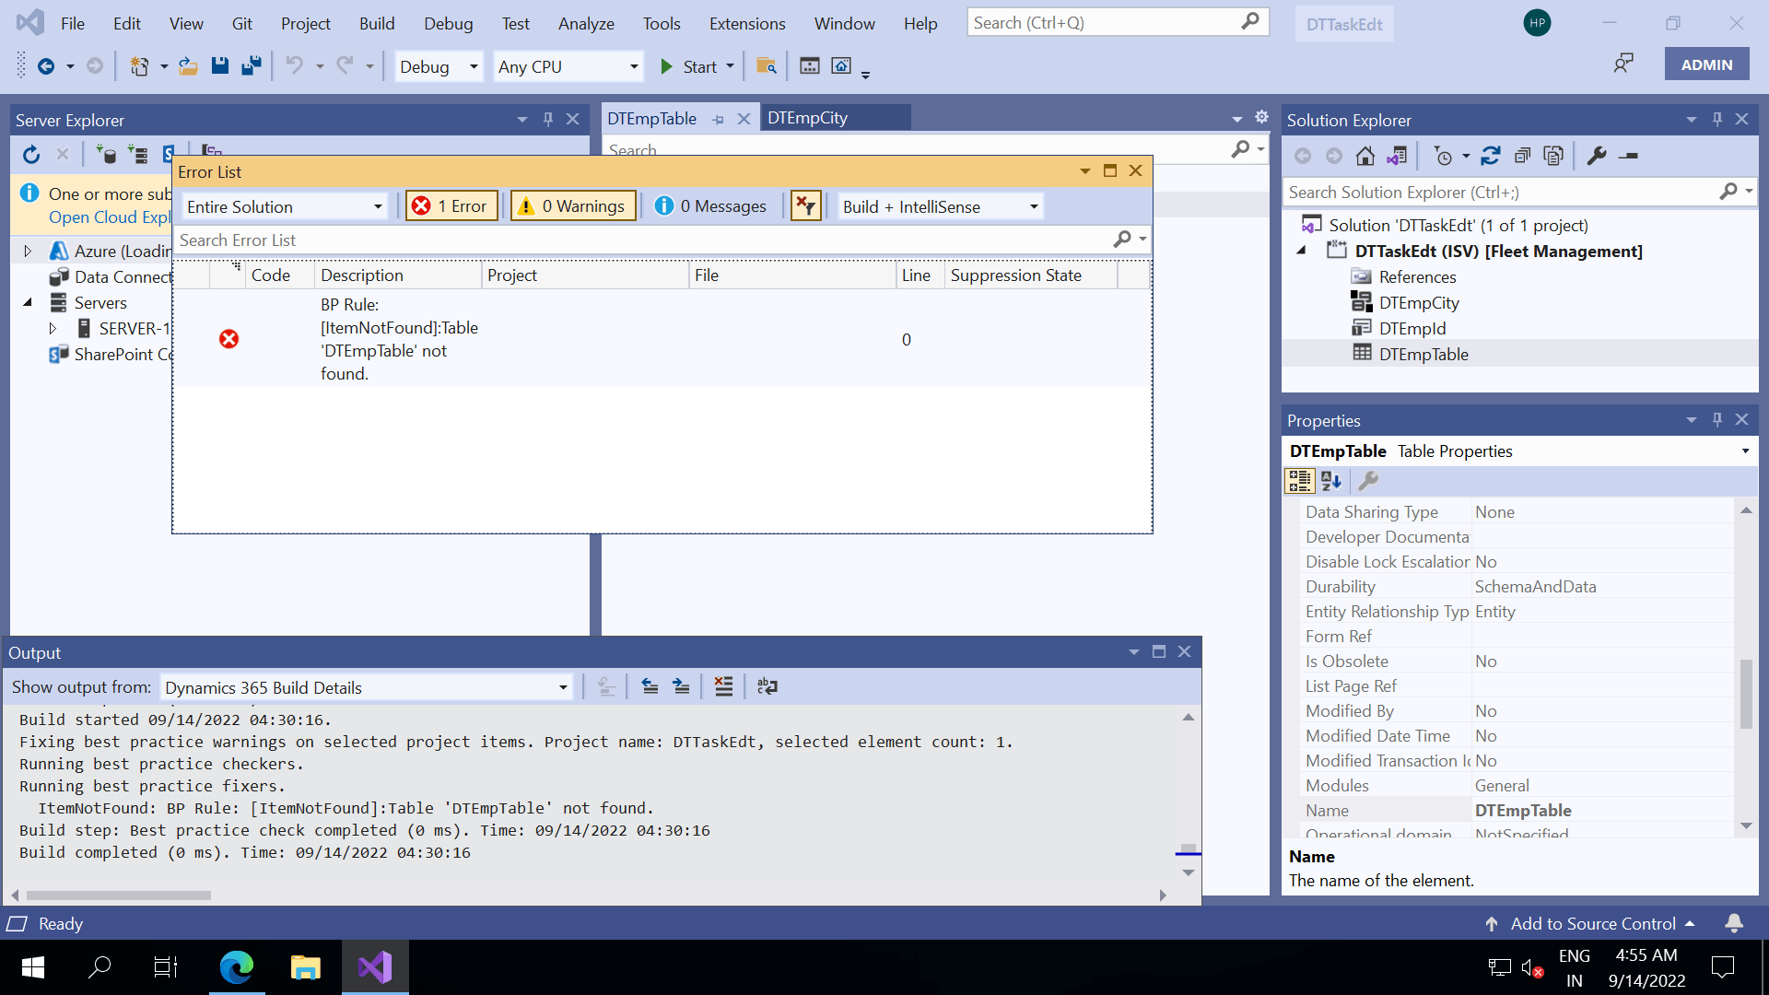Open the Any CPU platform dropdown
Viewport: 1769px width, 995px height.
[568, 67]
